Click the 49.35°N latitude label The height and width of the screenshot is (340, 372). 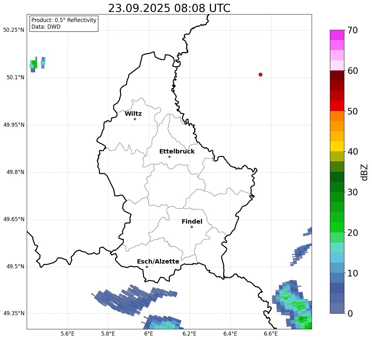pyautogui.click(x=14, y=313)
